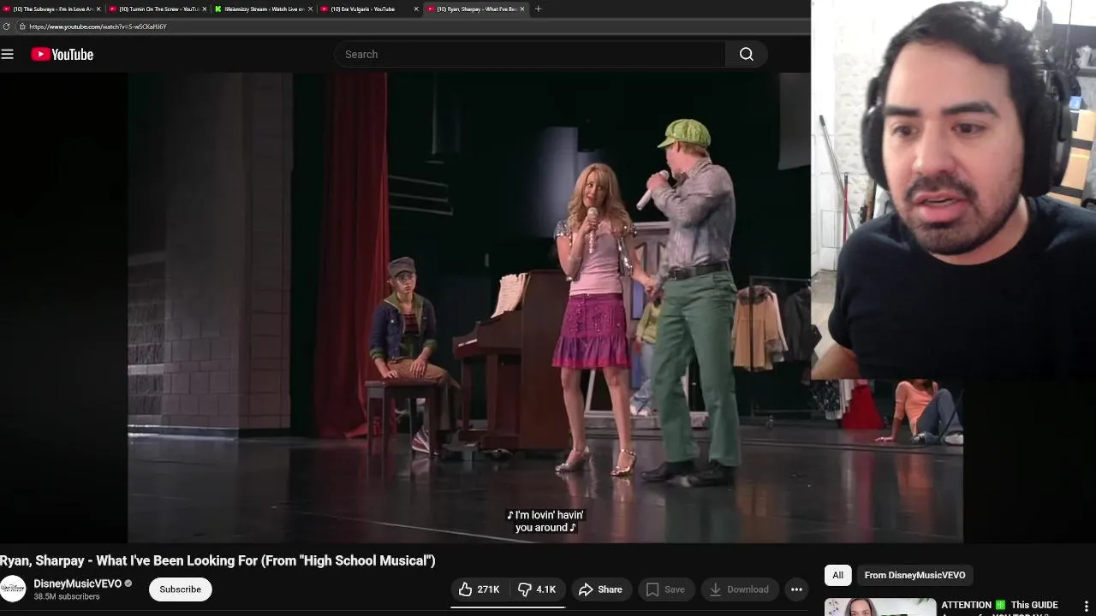The width and height of the screenshot is (1096, 616).
Task: Switch to Turnin On The Screw tab
Action: pos(158,9)
